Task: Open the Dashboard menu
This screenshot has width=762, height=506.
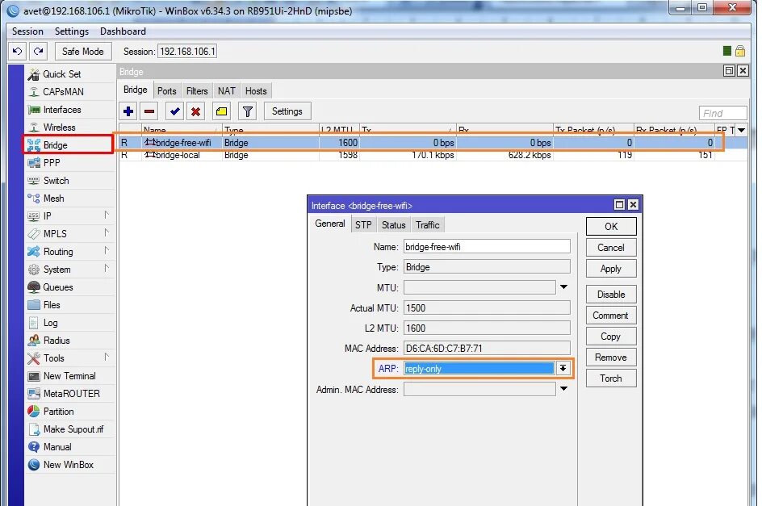Action: coord(123,31)
